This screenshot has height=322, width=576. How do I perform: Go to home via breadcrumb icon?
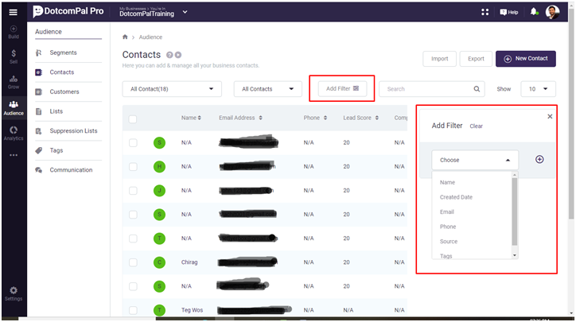tap(125, 37)
